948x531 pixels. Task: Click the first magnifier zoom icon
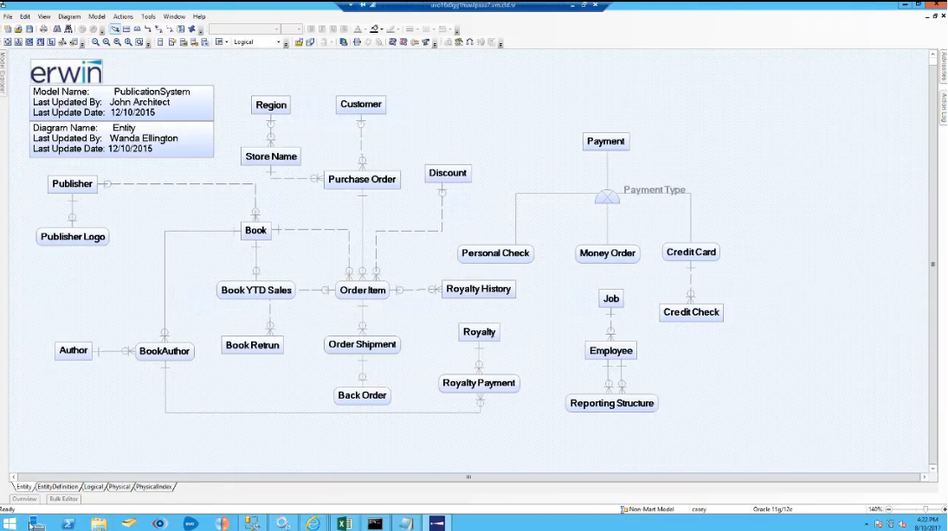[x=96, y=42]
